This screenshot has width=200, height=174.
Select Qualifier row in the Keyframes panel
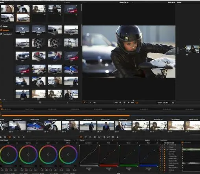pos(171,165)
